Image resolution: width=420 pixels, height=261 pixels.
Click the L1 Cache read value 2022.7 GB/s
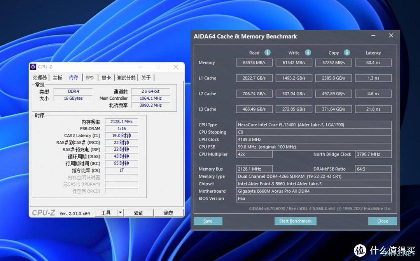pyautogui.click(x=254, y=78)
